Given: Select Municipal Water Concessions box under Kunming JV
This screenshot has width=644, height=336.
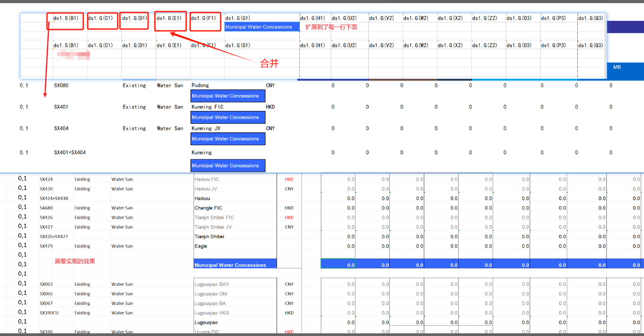Looking at the screenshot, I should [228, 139].
